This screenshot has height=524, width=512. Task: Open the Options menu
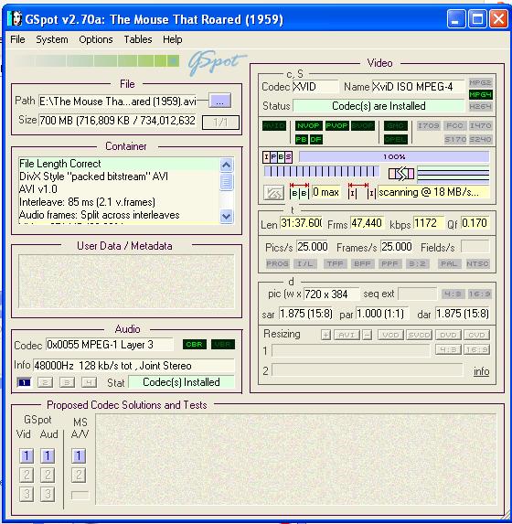coord(96,39)
